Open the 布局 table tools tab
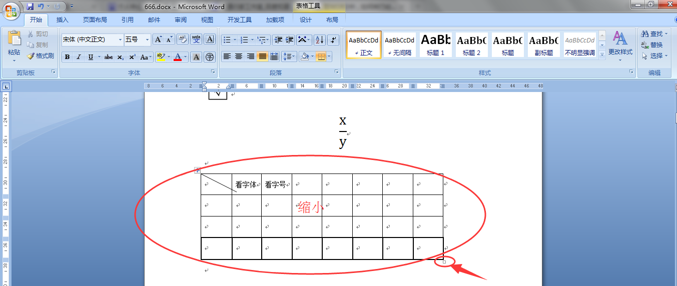 [x=332, y=20]
